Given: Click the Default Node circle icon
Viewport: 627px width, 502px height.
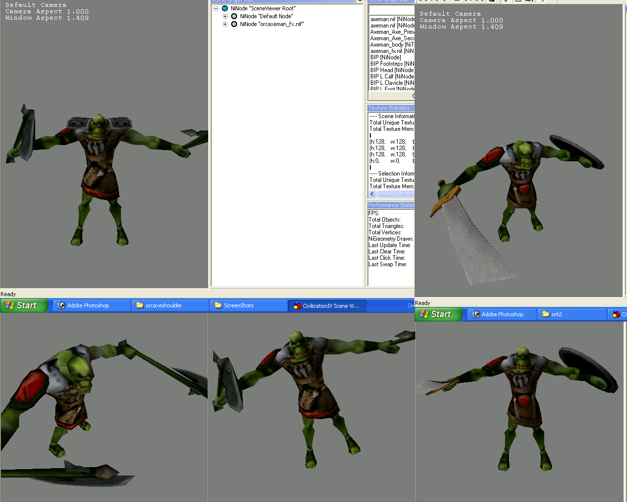Looking at the screenshot, I should 234,16.
